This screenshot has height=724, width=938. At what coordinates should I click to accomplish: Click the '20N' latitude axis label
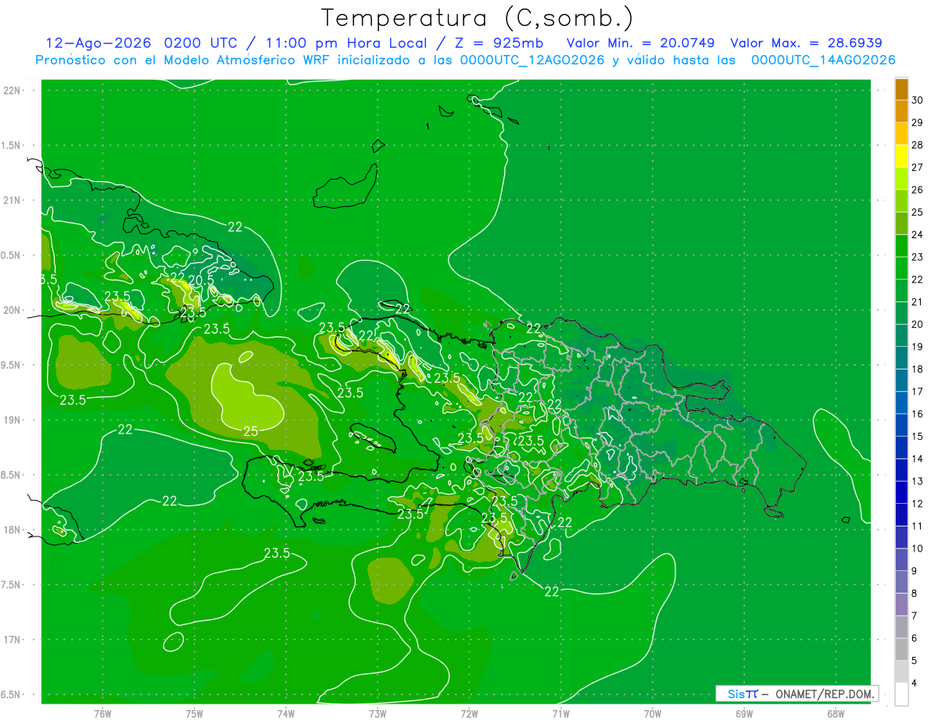point(13,310)
